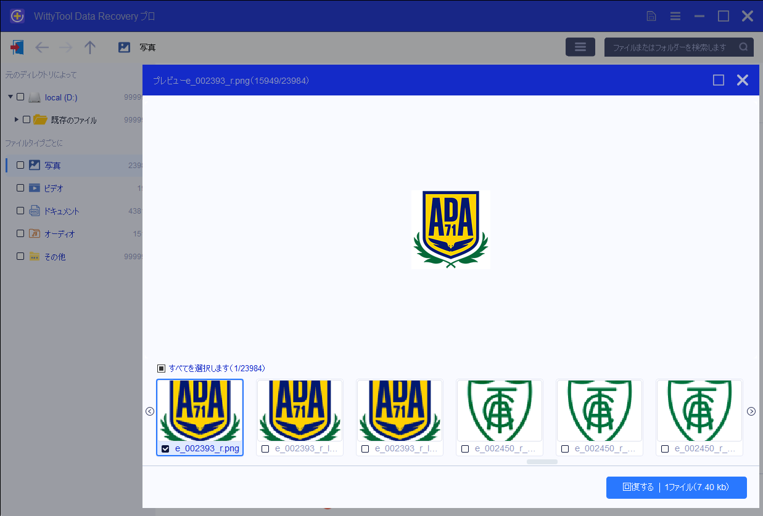The image size is (763, 516).
Task: Open the title bar menu icon
Action: pyautogui.click(x=675, y=16)
